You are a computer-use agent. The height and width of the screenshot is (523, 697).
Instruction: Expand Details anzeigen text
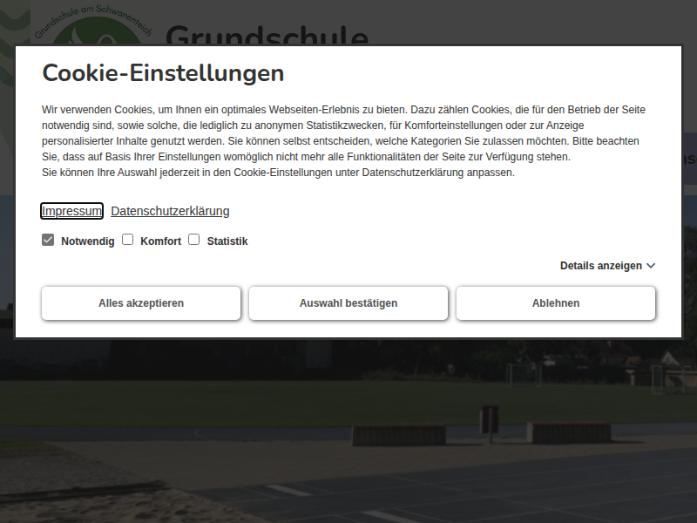pos(600,266)
